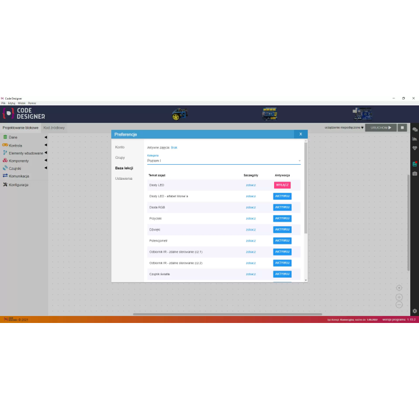Viewport: 419px width, 419px height.
Task: Switch to Kod źródłowy tab
Action: [54, 127]
